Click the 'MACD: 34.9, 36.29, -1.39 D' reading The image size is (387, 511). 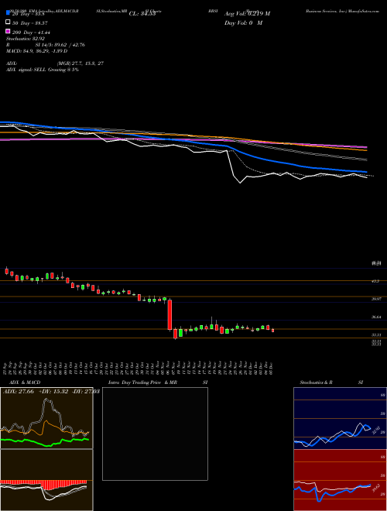(x=37, y=51)
